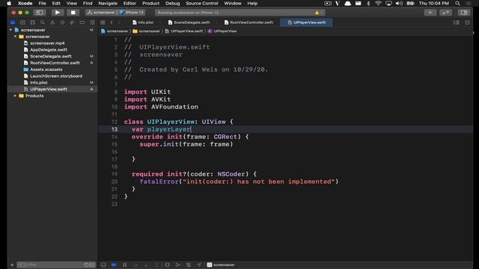
Task: Click the warning indicator in activity bar
Action: 318,13
